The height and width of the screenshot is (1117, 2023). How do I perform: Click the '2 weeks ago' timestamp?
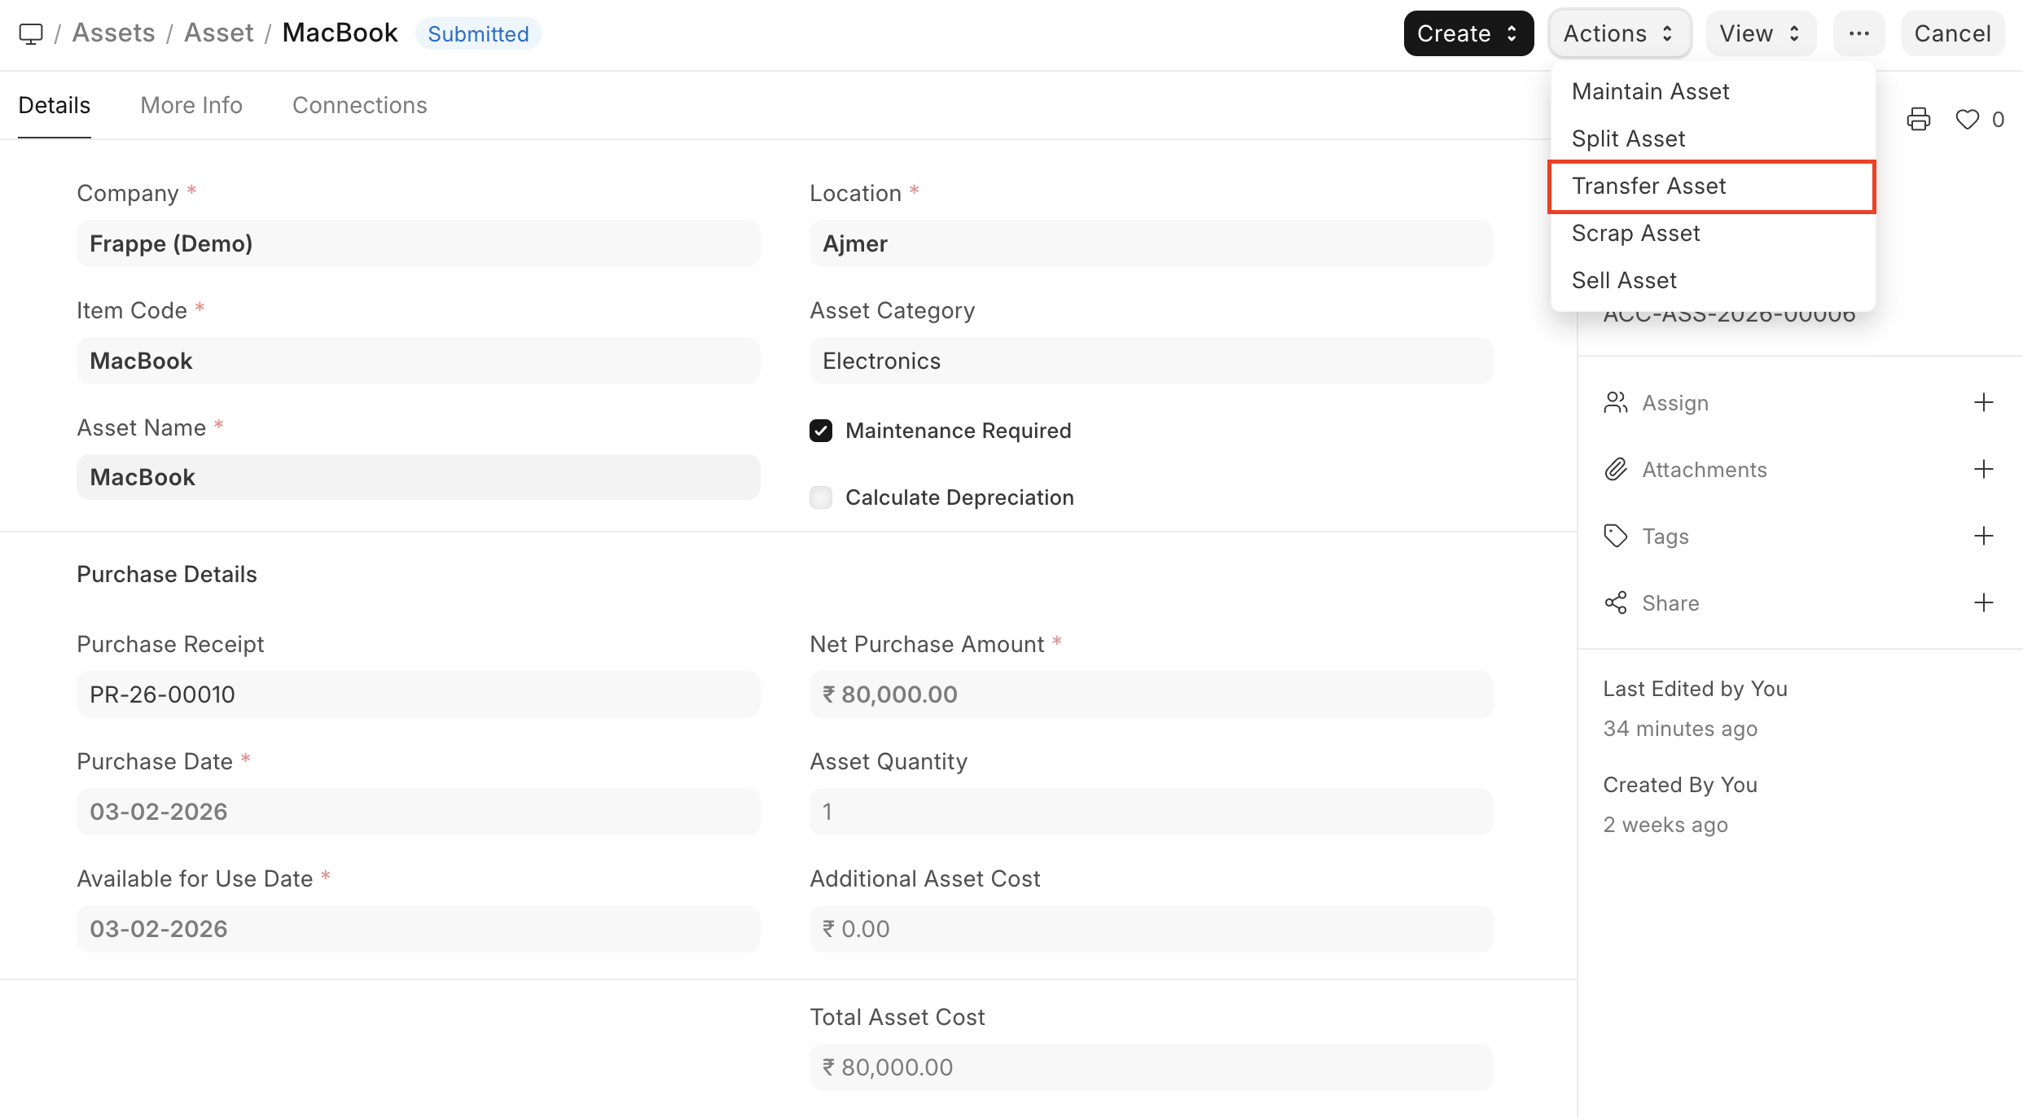(1665, 825)
